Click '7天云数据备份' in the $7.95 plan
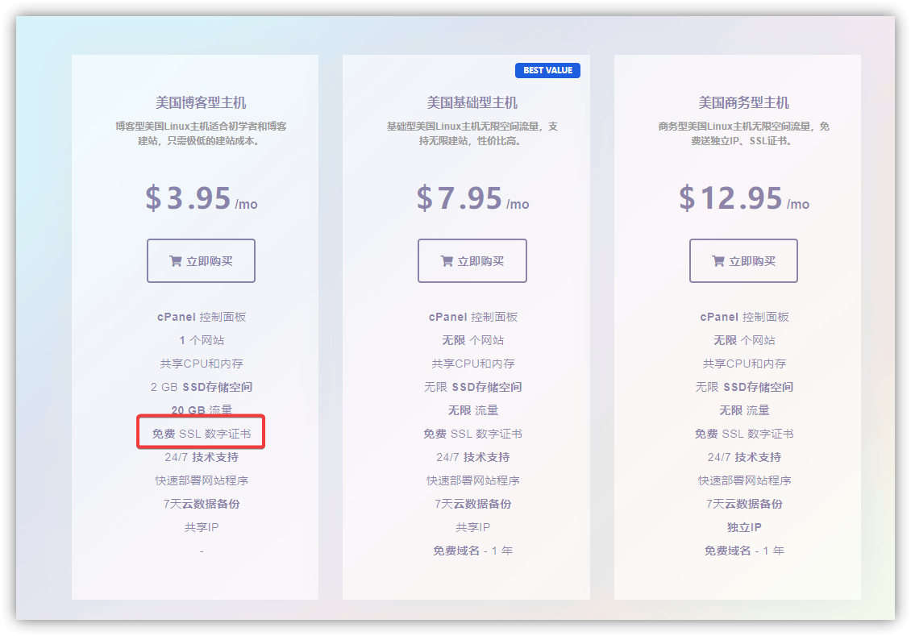 pyautogui.click(x=473, y=504)
